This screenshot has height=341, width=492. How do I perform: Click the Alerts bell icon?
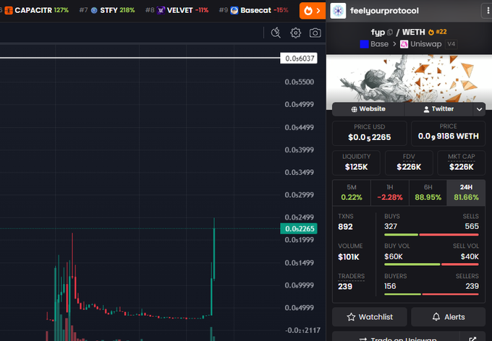click(436, 317)
